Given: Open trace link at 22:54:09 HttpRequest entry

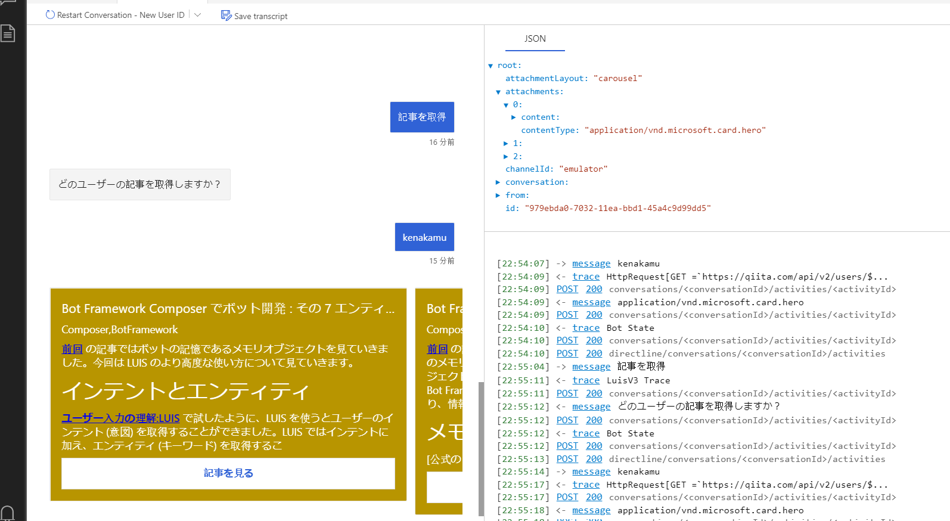Looking at the screenshot, I should 586,277.
